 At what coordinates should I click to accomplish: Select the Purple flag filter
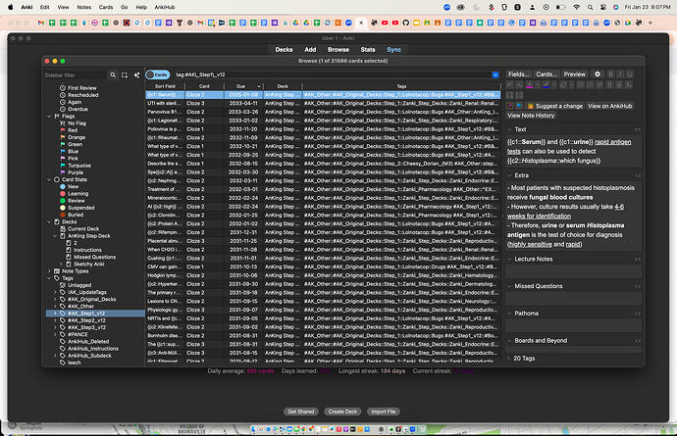point(76,172)
